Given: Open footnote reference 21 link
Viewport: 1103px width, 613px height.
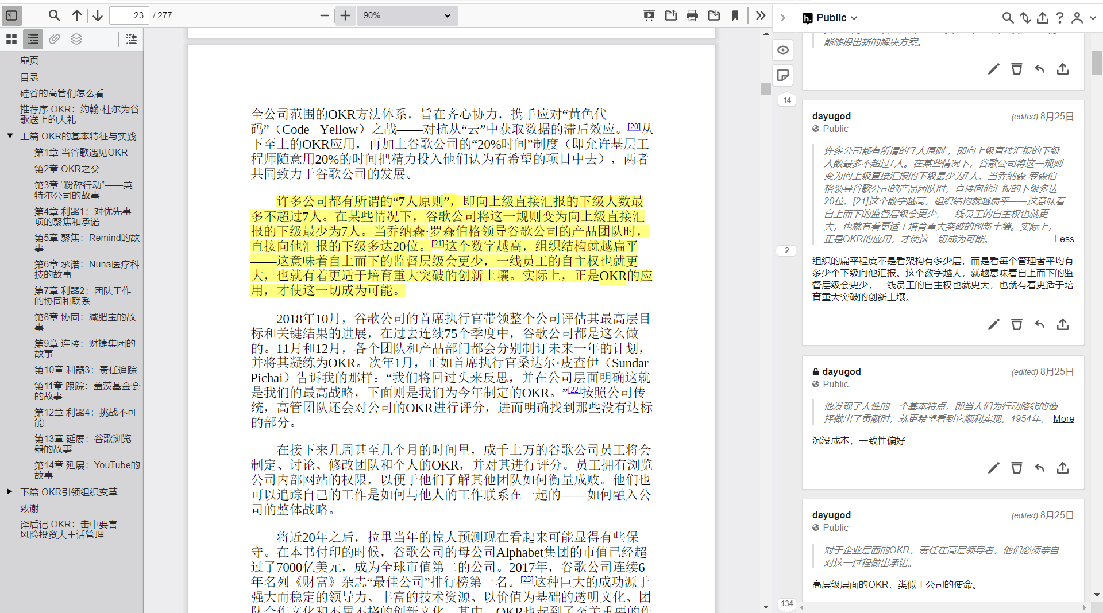Looking at the screenshot, I should (x=438, y=243).
